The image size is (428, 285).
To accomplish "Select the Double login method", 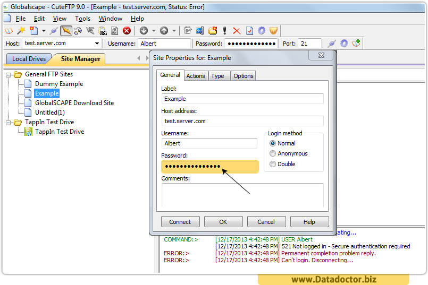I will click(282, 164).
